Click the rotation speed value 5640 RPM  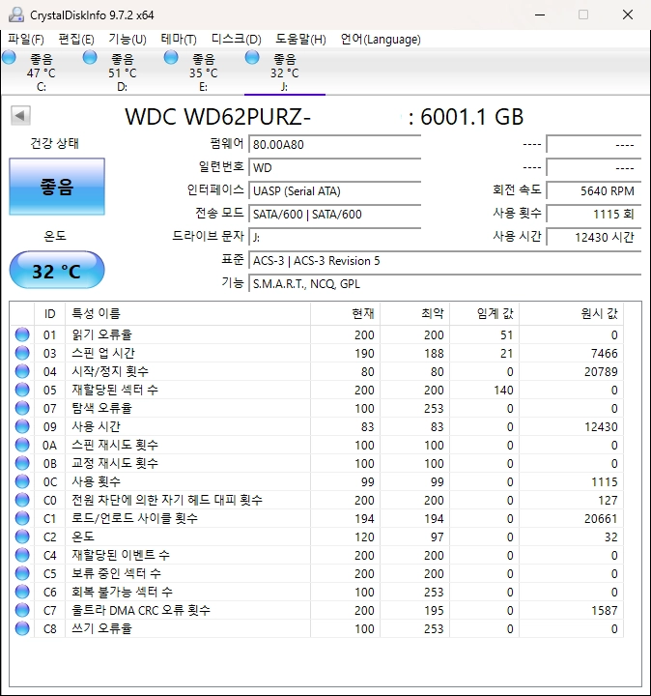click(x=594, y=190)
